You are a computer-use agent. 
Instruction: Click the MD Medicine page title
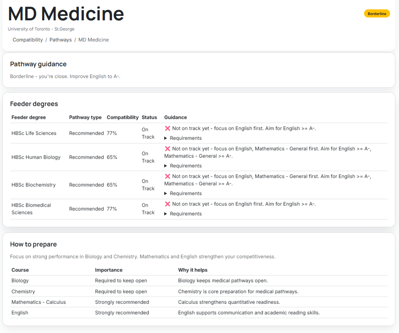(66, 14)
